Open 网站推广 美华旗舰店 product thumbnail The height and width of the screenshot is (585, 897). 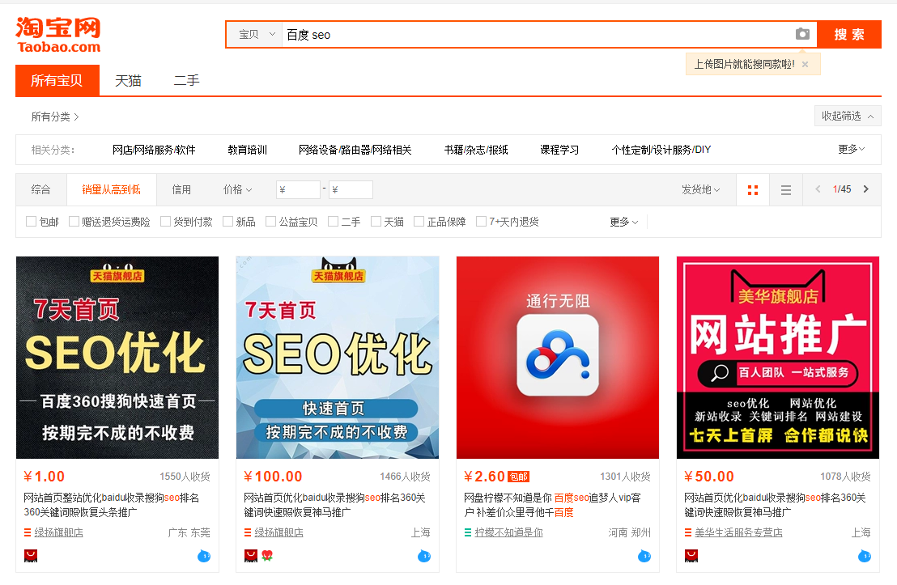coord(778,358)
